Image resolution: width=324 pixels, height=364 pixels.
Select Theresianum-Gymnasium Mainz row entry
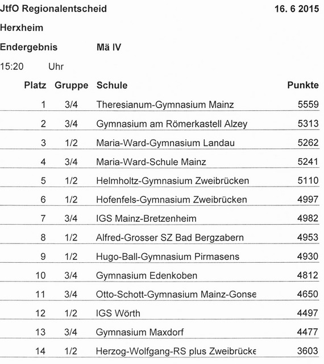pos(160,105)
